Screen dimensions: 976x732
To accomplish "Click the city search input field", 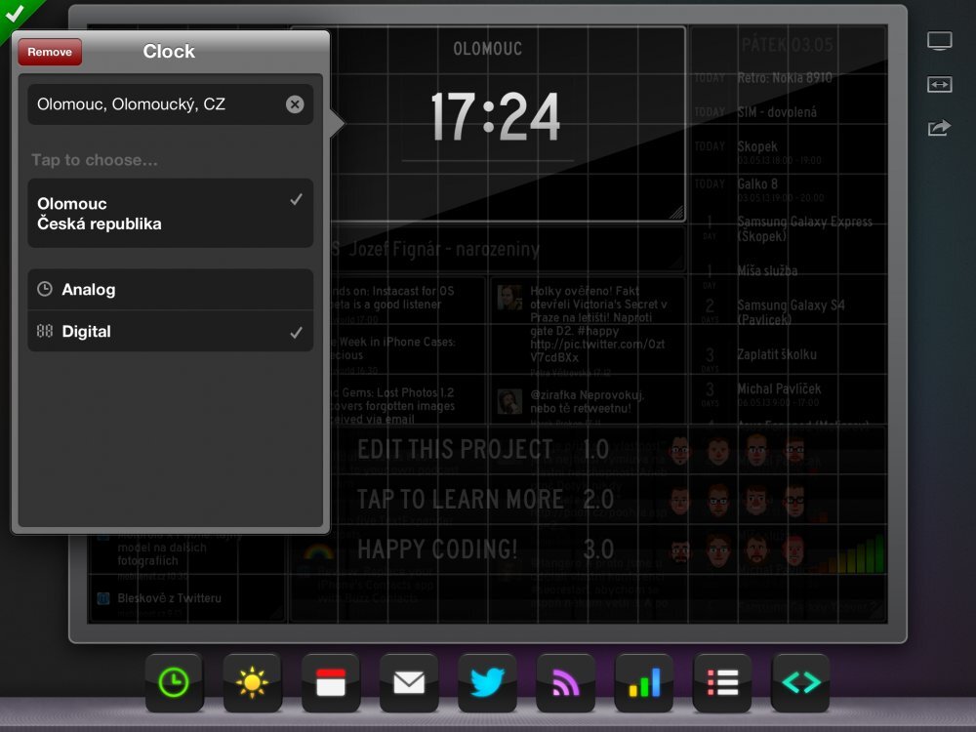I will click(156, 104).
